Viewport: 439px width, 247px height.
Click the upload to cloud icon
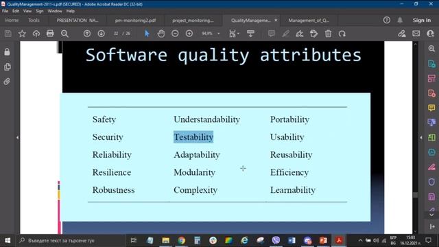pyautogui.click(x=36, y=34)
